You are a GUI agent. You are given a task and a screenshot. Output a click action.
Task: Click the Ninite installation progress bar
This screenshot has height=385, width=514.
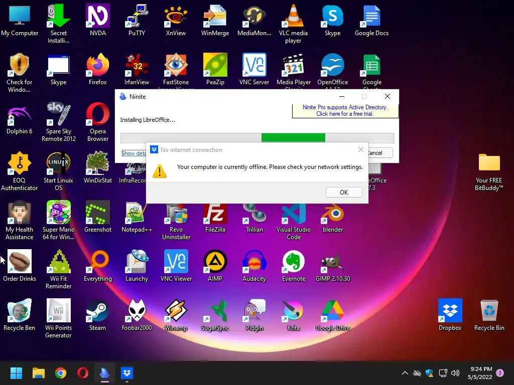[257, 138]
